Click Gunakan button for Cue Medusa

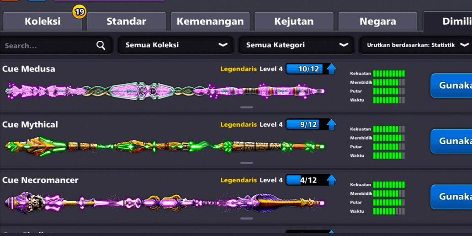point(451,86)
